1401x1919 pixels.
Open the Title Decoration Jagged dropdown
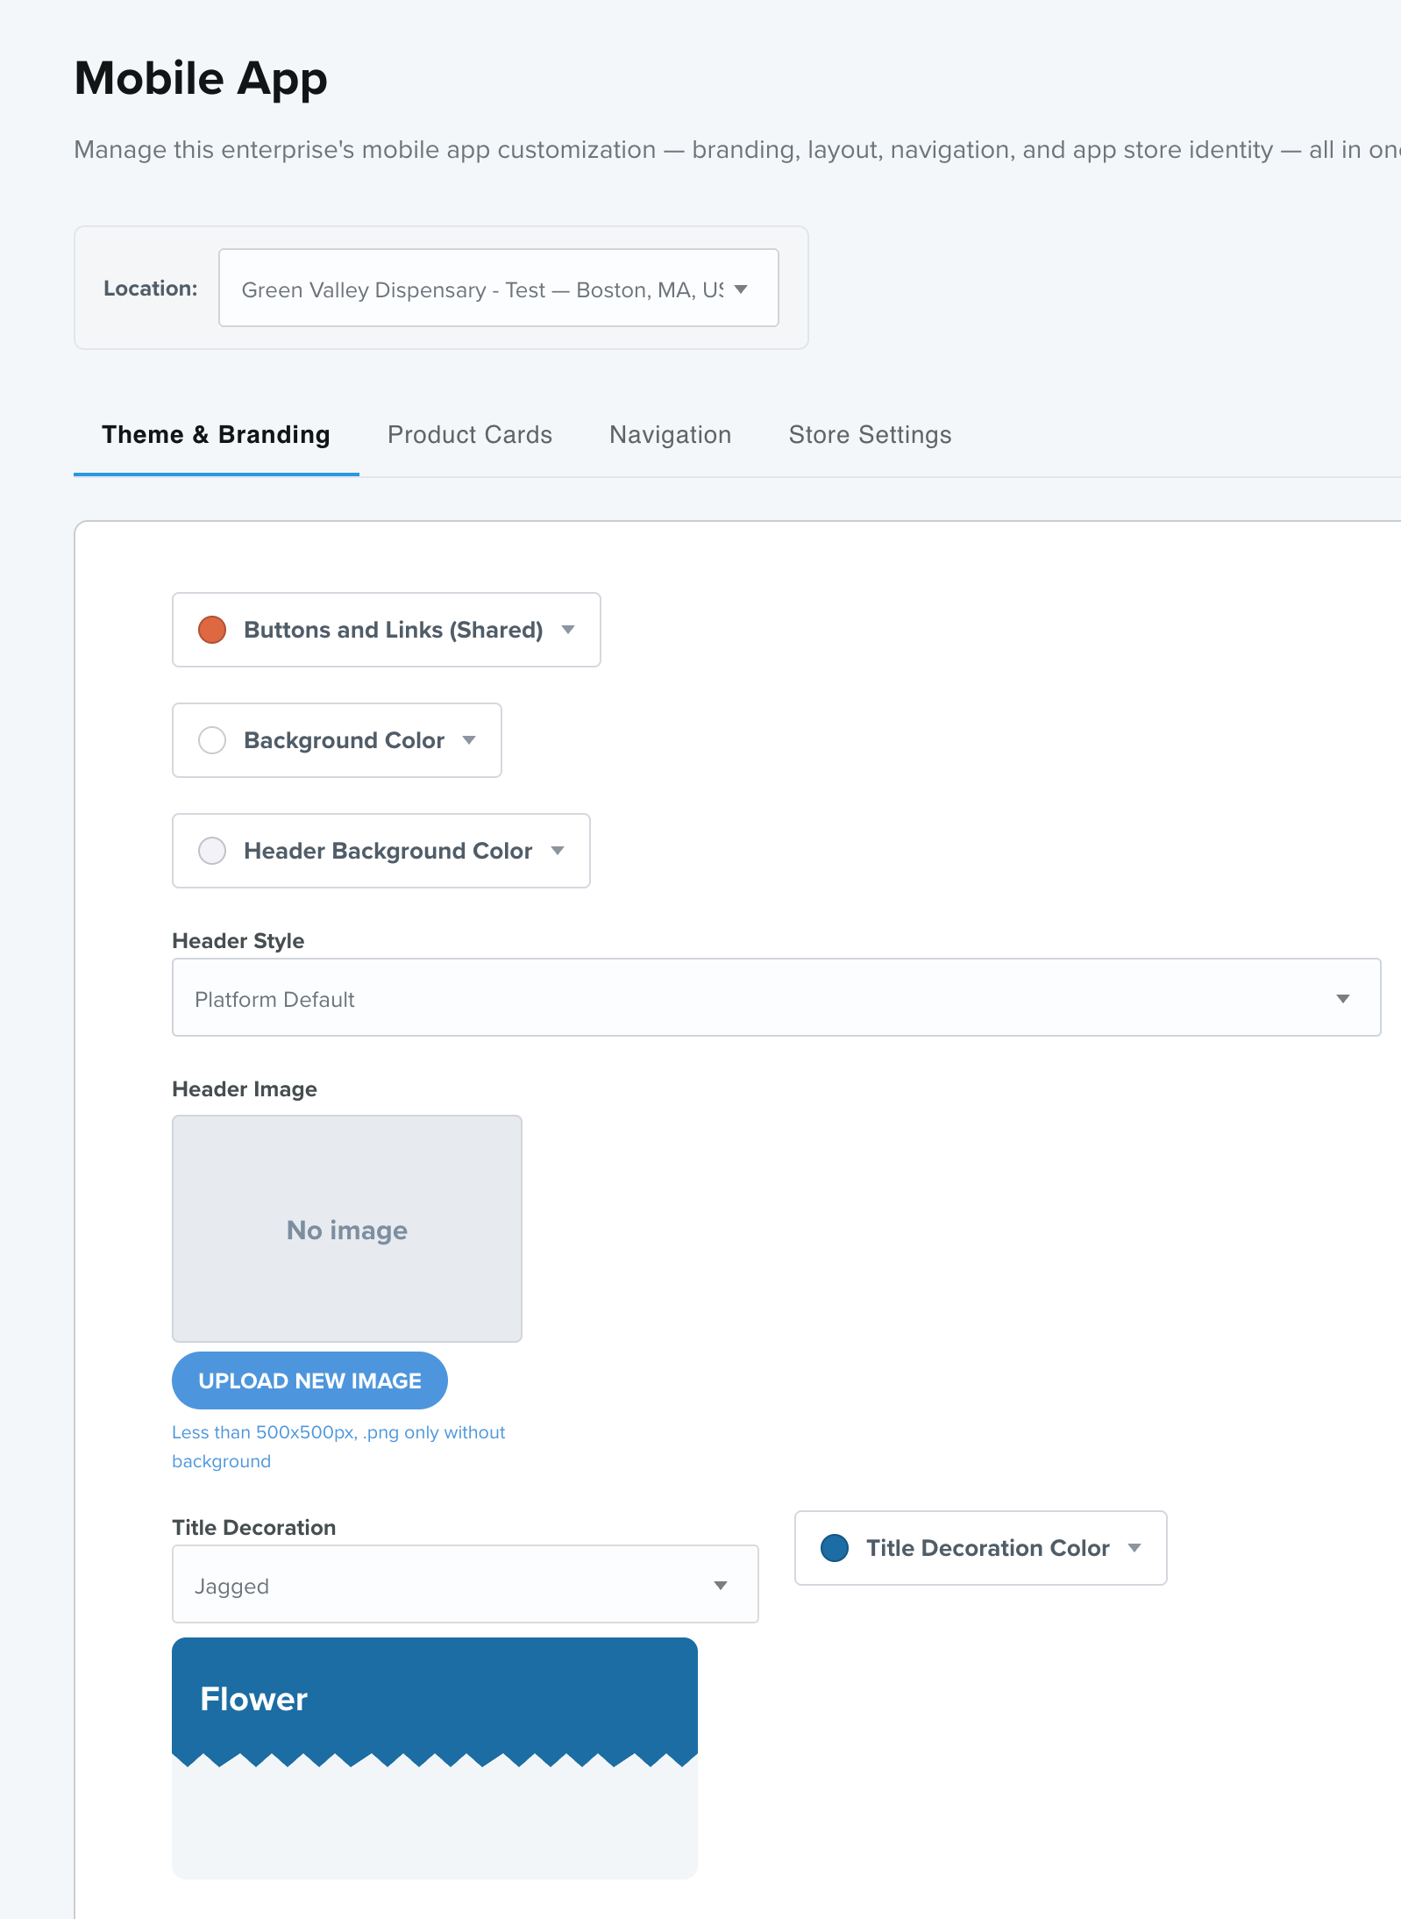(x=465, y=1584)
